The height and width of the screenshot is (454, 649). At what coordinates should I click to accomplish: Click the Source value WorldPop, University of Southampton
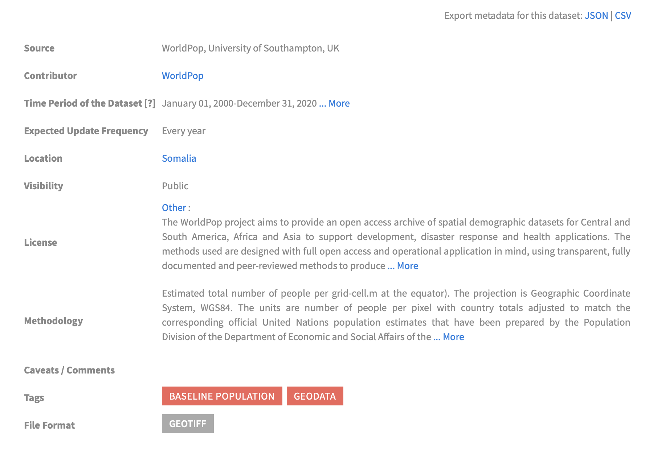point(250,48)
